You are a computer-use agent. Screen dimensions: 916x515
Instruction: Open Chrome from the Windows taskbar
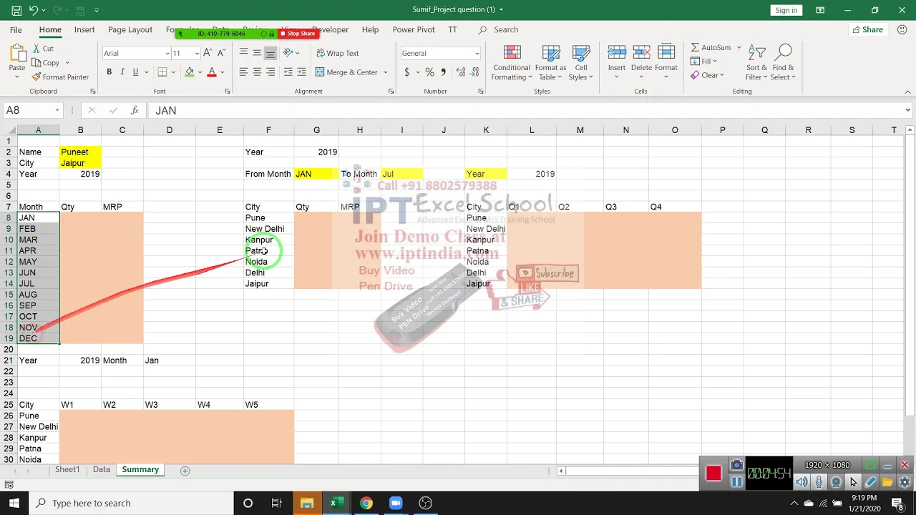366,503
